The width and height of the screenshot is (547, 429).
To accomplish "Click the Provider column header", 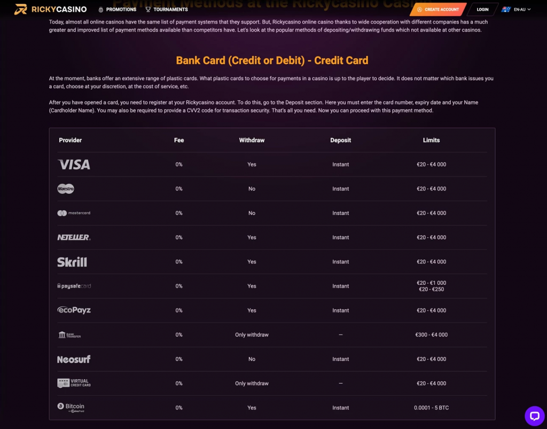I will pyautogui.click(x=71, y=140).
